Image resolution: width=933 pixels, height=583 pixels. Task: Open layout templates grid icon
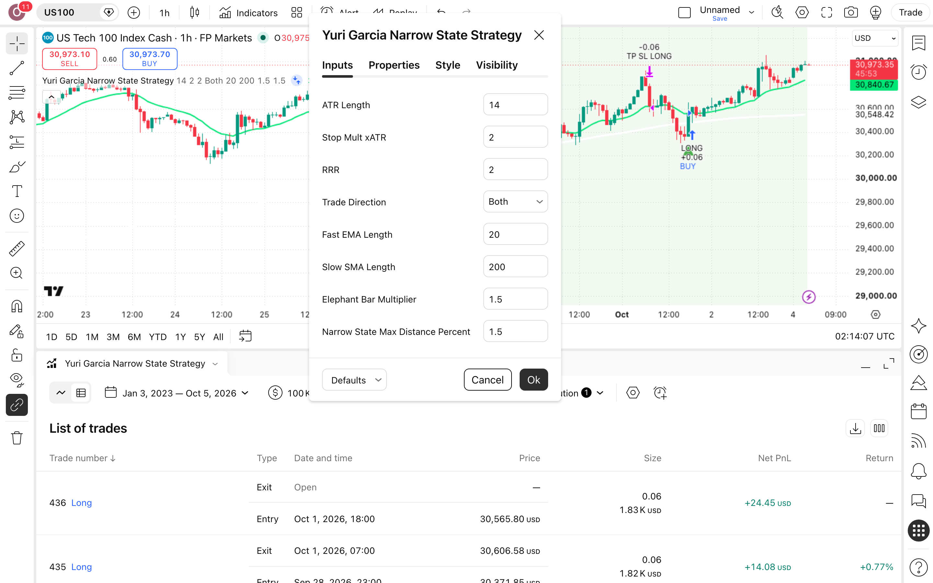point(296,13)
